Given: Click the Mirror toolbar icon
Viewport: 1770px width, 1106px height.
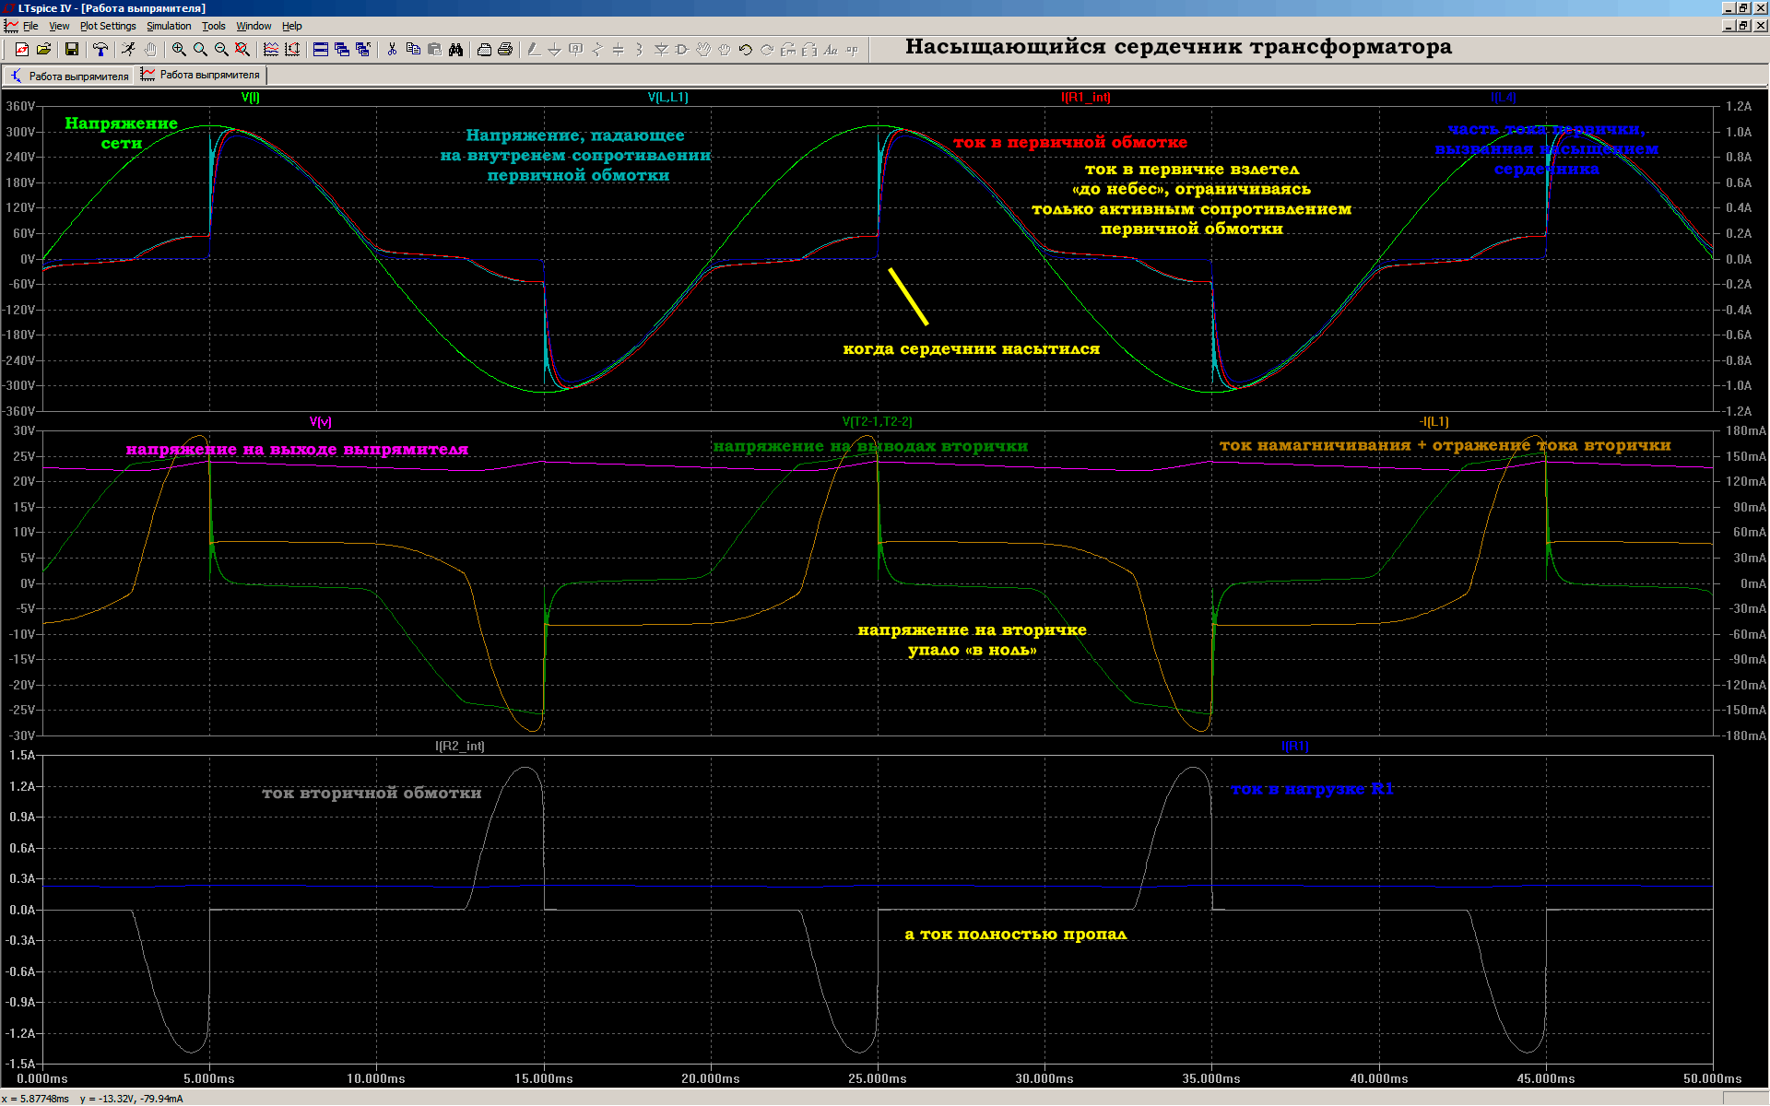Looking at the screenshot, I should [x=809, y=50].
